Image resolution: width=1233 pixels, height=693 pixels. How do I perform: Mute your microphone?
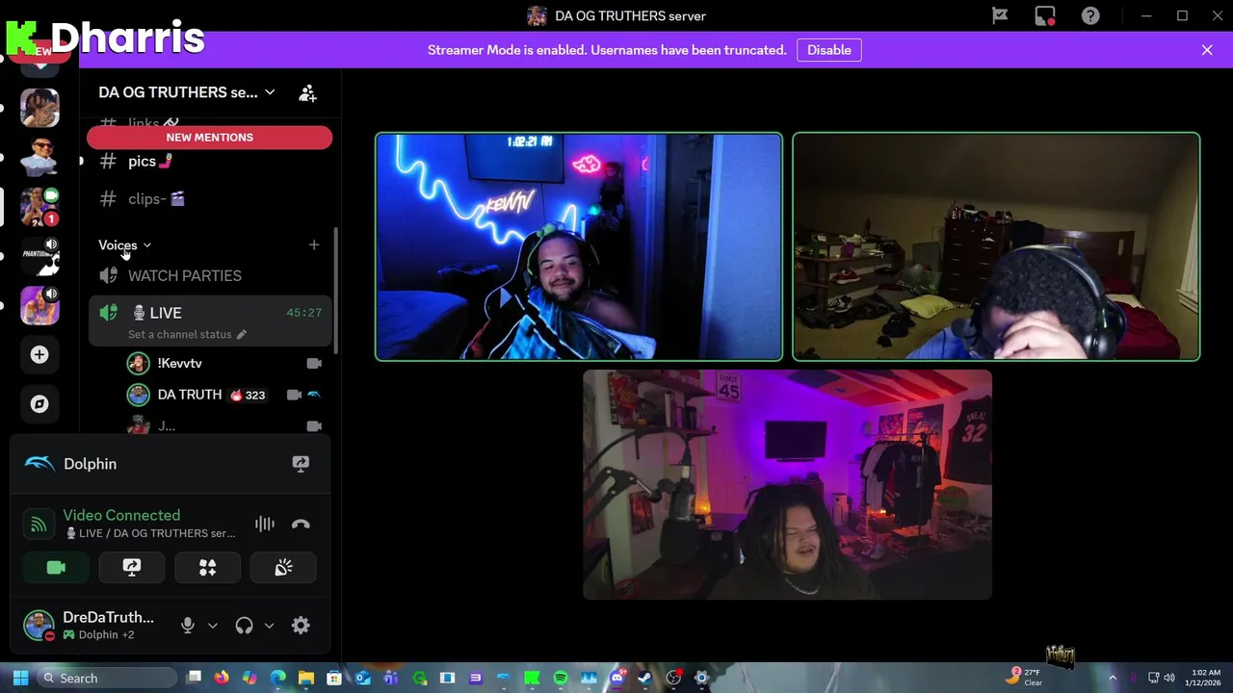[188, 626]
